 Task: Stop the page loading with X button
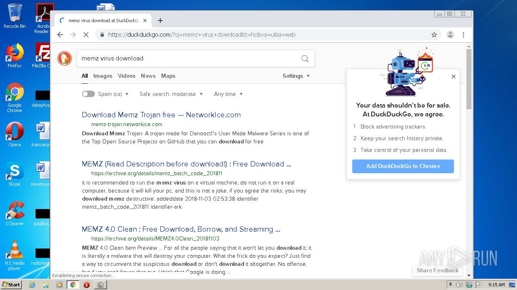click(86, 35)
